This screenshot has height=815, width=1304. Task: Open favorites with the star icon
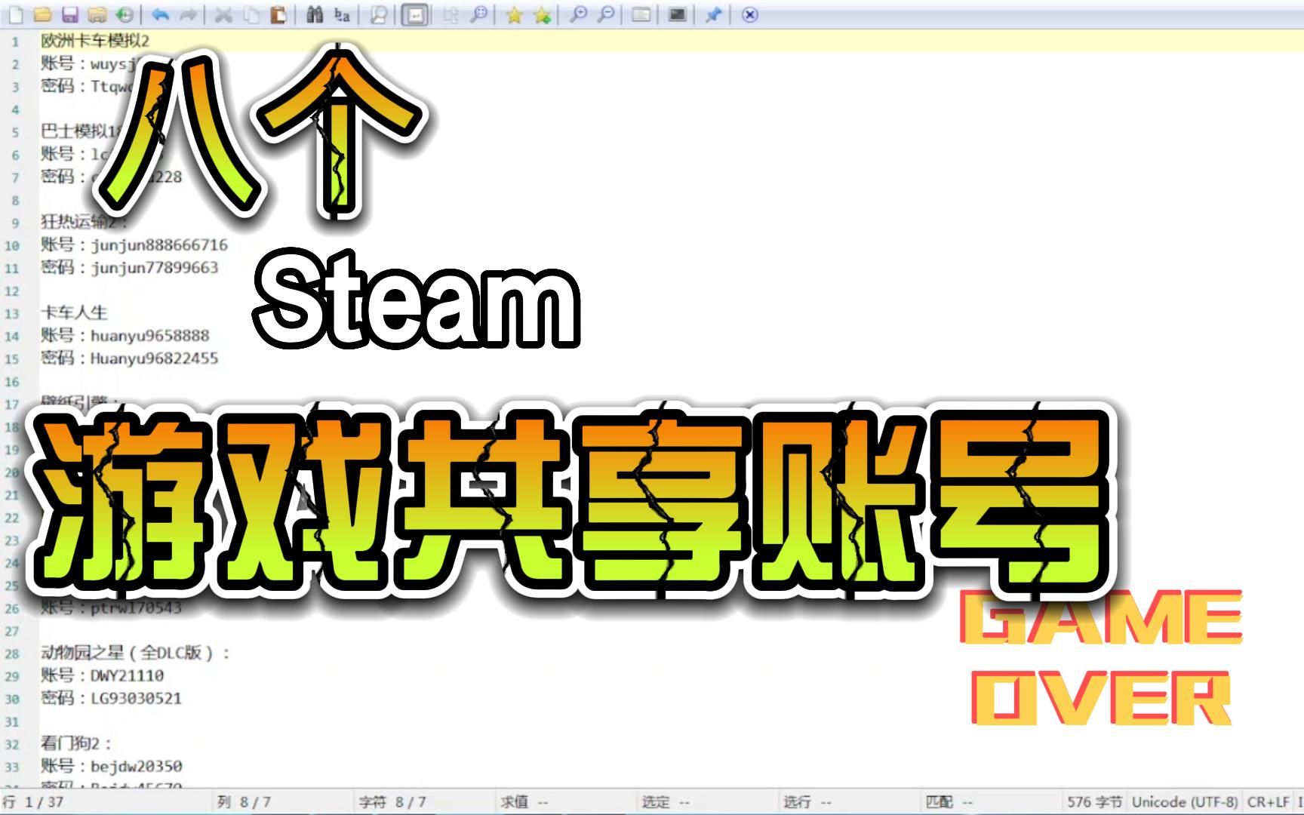tap(514, 14)
